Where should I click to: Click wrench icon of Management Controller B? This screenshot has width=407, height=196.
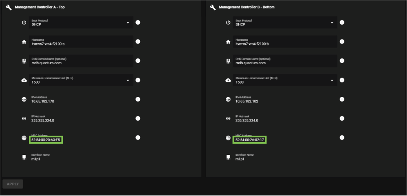click(x=213, y=7)
